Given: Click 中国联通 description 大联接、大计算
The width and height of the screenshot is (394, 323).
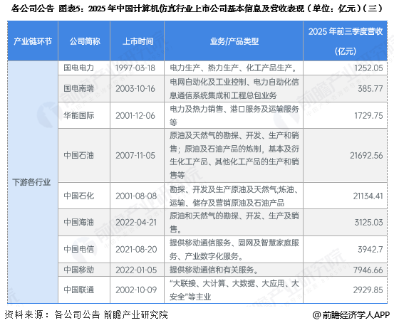Looking at the screenshot, I should 234,290.
